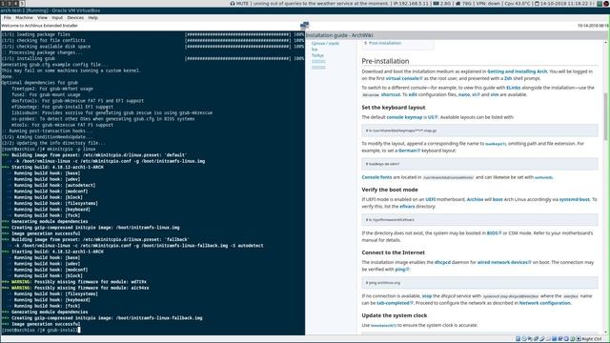Click the 'Verify the boot mode' heading
Image resolution: width=610 pixels, height=343 pixels.
(x=390, y=190)
